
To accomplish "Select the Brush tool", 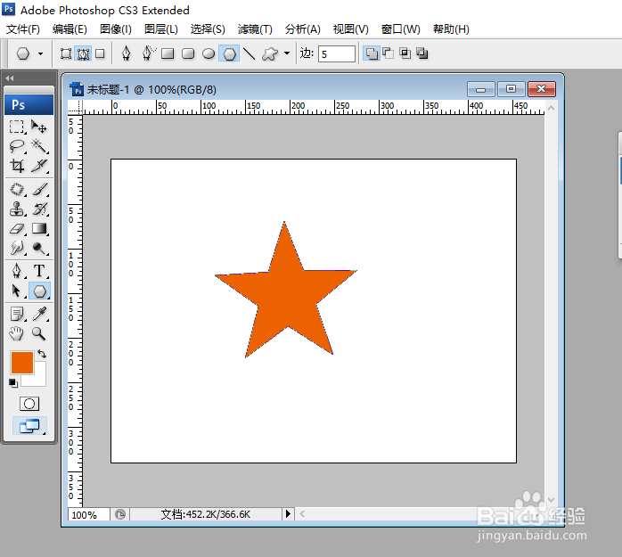I will click(x=39, y=189).
